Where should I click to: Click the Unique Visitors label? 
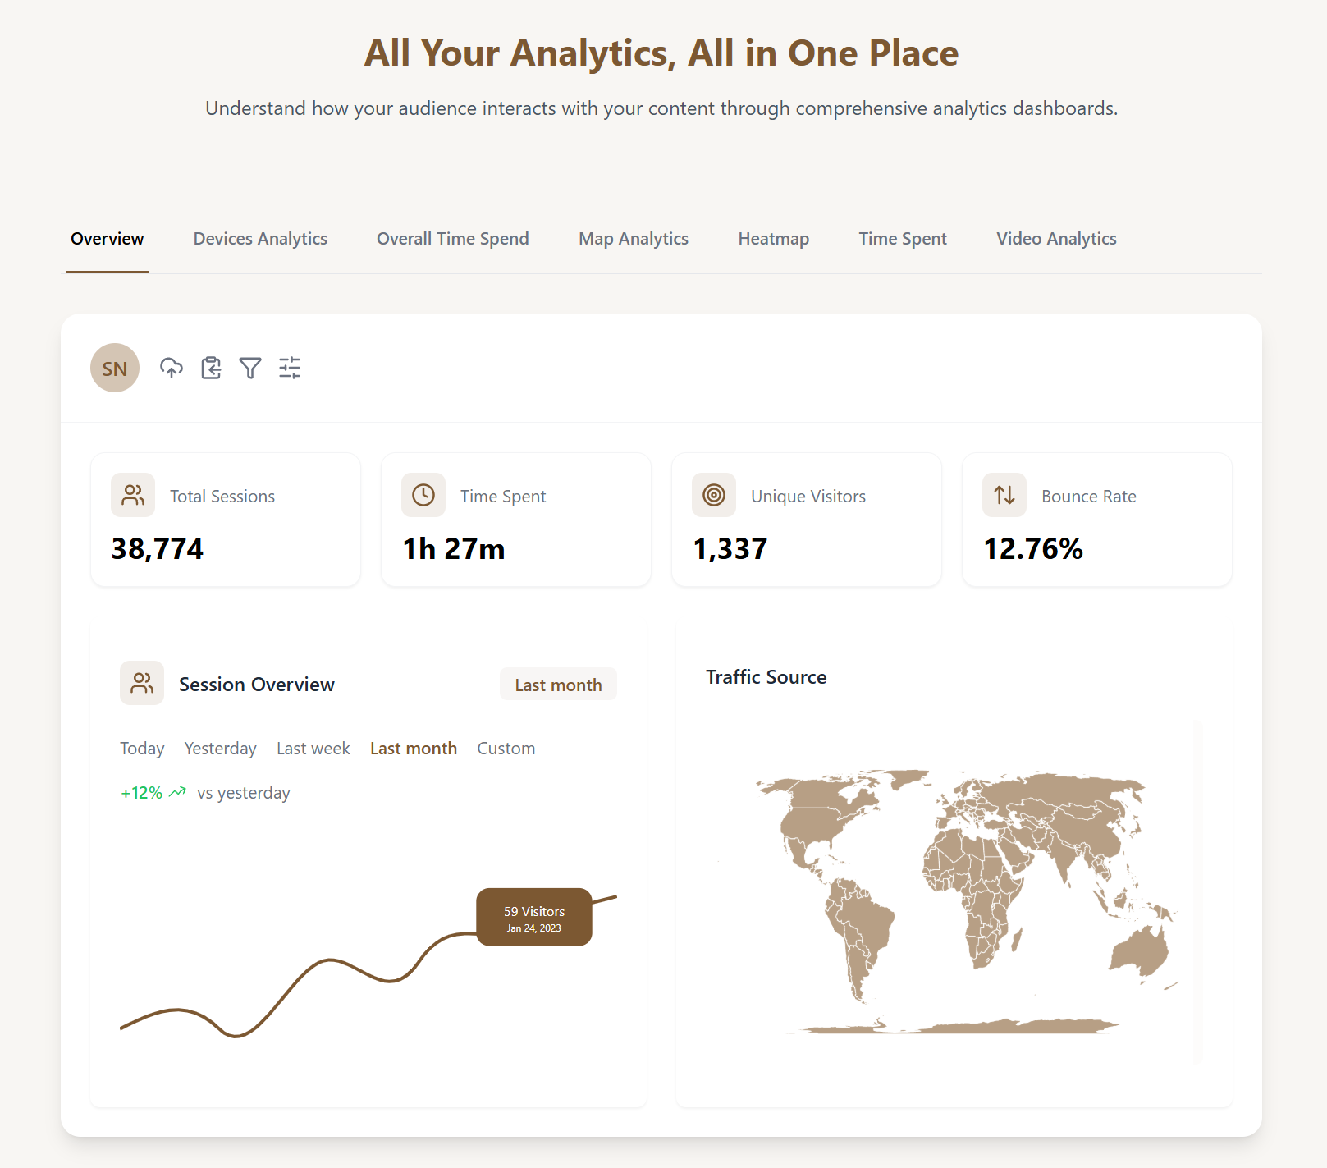pos(808,497)
